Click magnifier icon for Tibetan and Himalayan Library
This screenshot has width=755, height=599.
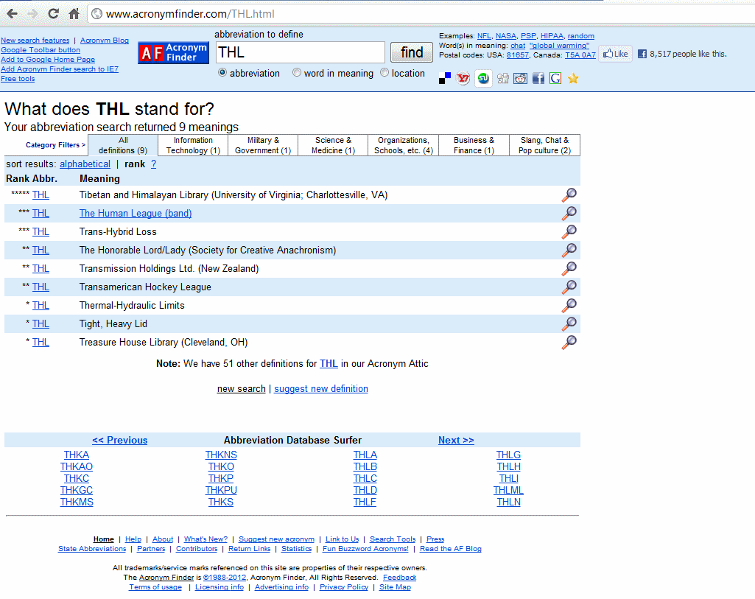tap(569, 195)
